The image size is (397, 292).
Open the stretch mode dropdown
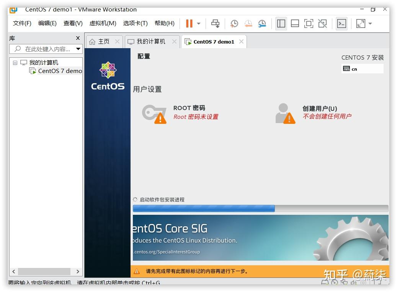pyautogui.click(x=369, y=23)
